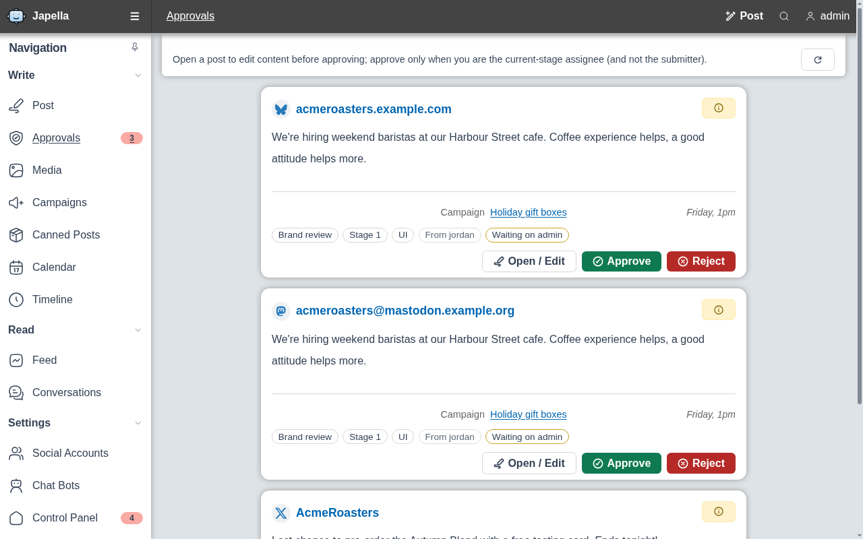The image size is (863, 539).
Task: Open Feed in the sidebar
Action: pos(76,360)
